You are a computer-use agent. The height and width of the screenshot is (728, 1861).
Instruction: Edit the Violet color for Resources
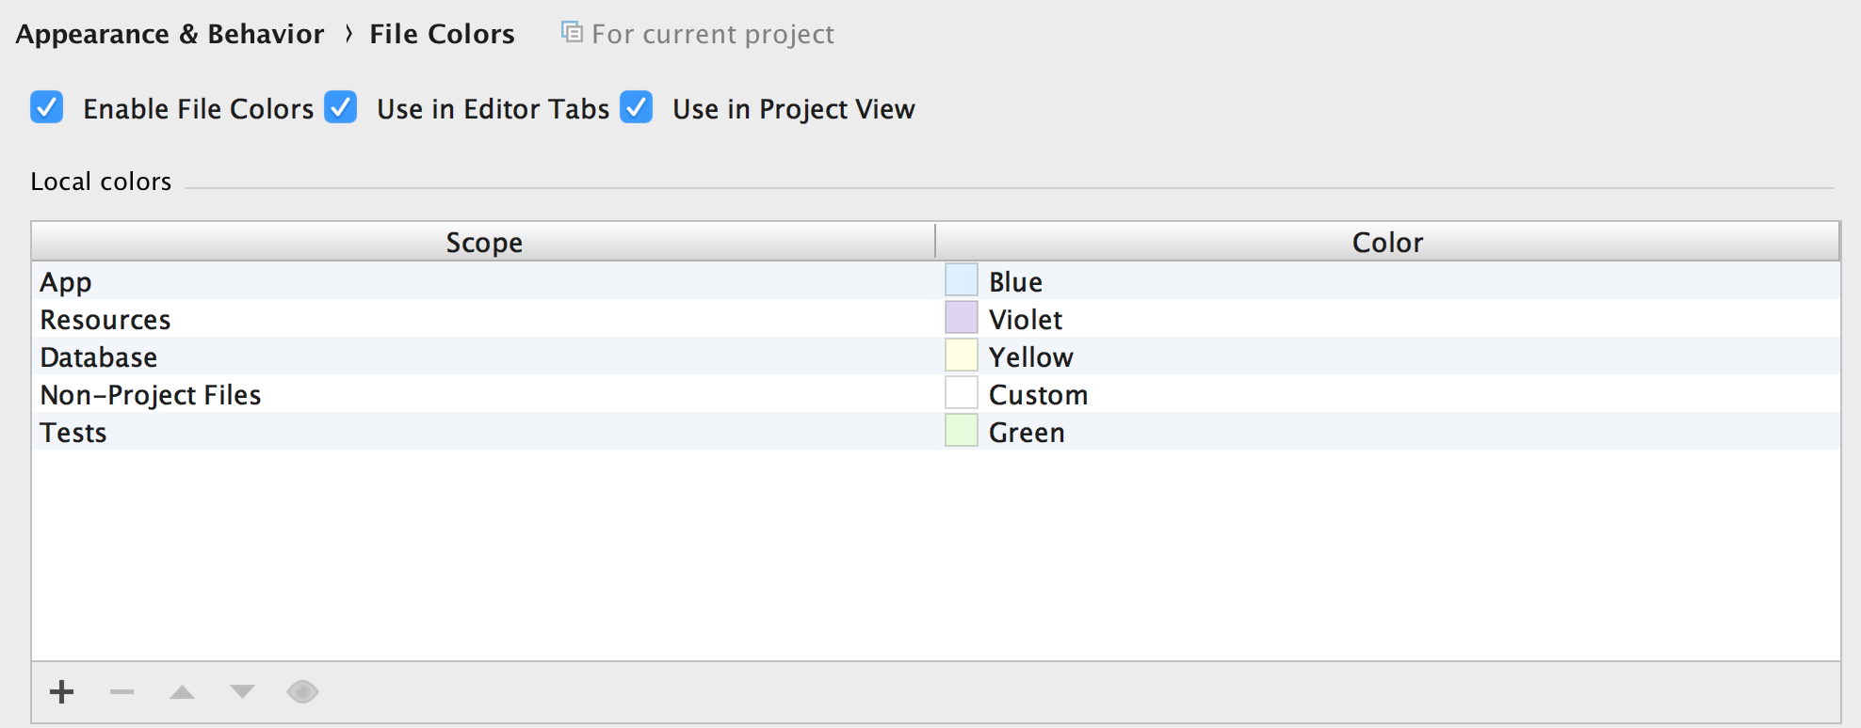pos(960,316)
